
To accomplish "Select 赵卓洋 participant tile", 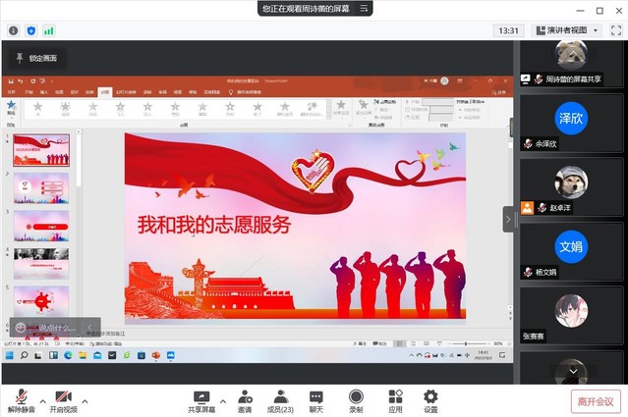I will pos(571,187).
